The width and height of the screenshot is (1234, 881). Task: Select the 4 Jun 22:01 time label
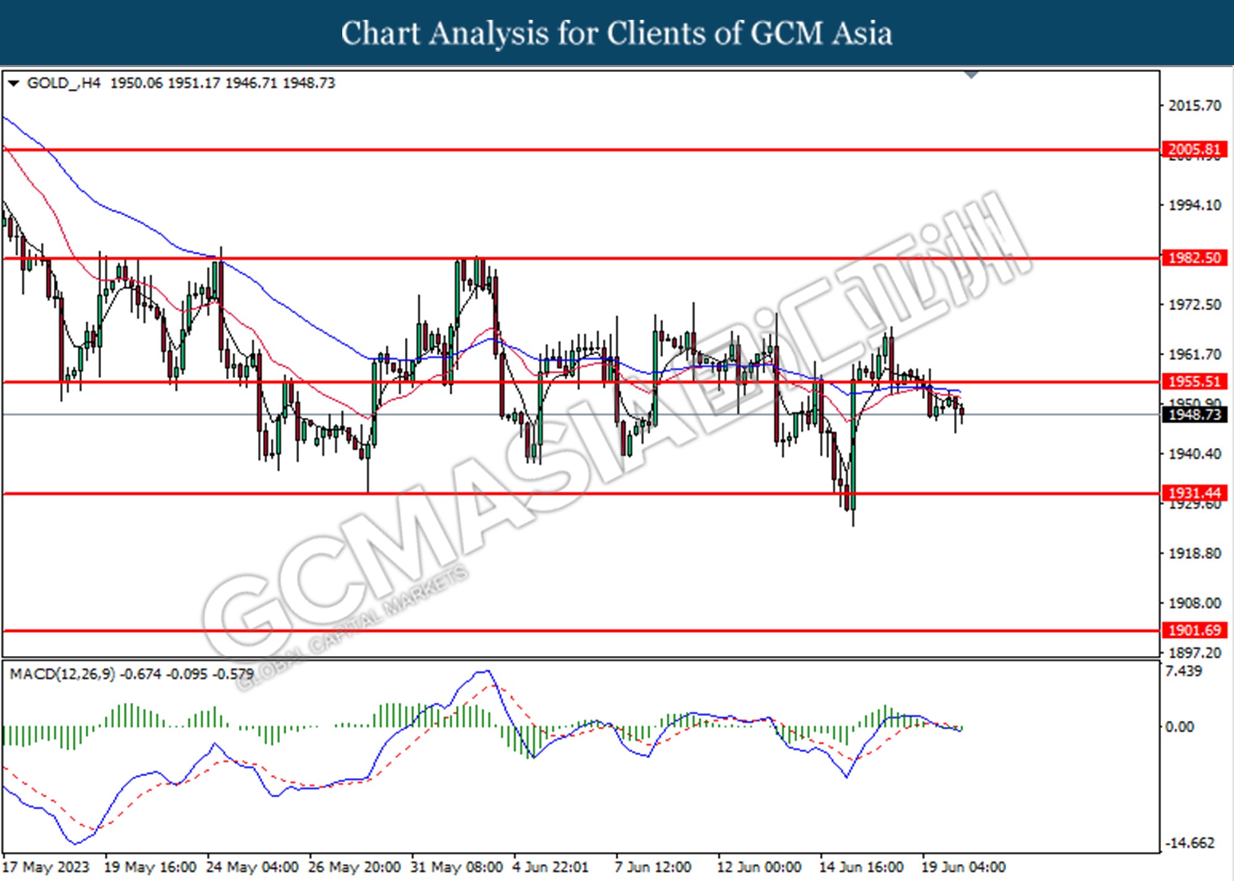click(x=550, y=867)
